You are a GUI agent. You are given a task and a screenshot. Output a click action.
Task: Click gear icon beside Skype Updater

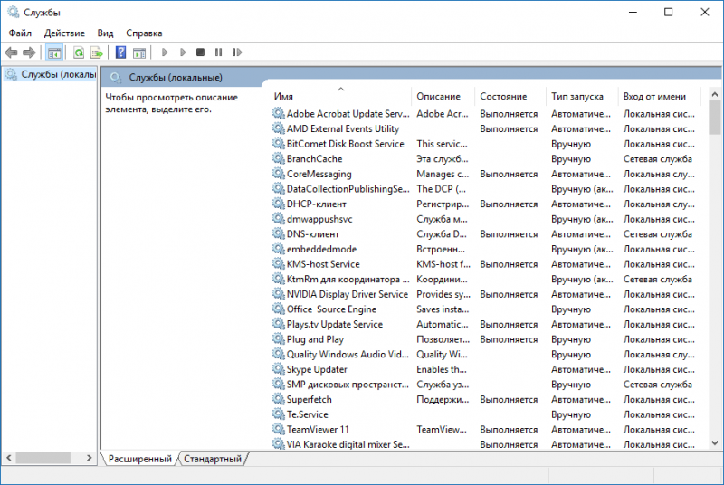click(279, 369)
